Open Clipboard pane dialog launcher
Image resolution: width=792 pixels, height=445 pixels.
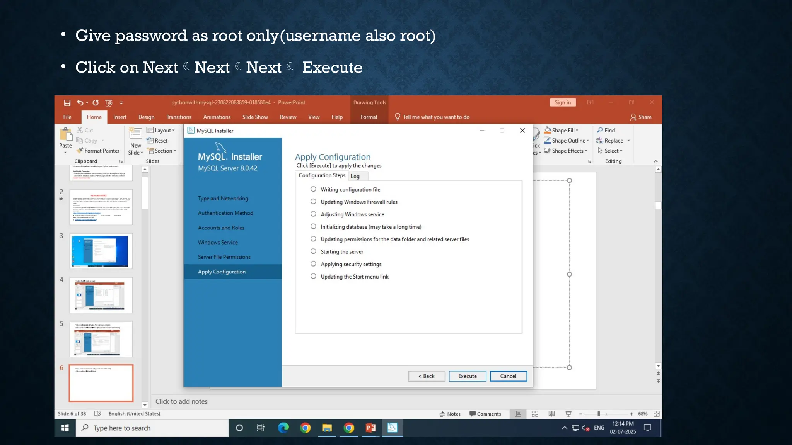pos(121,161)
